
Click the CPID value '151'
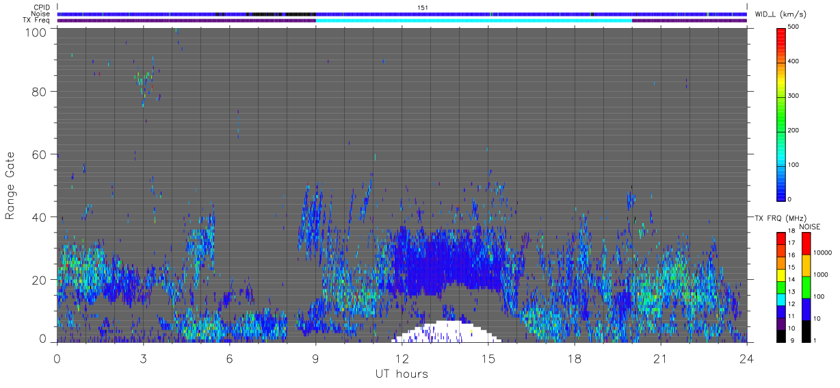tap(423, 7)
